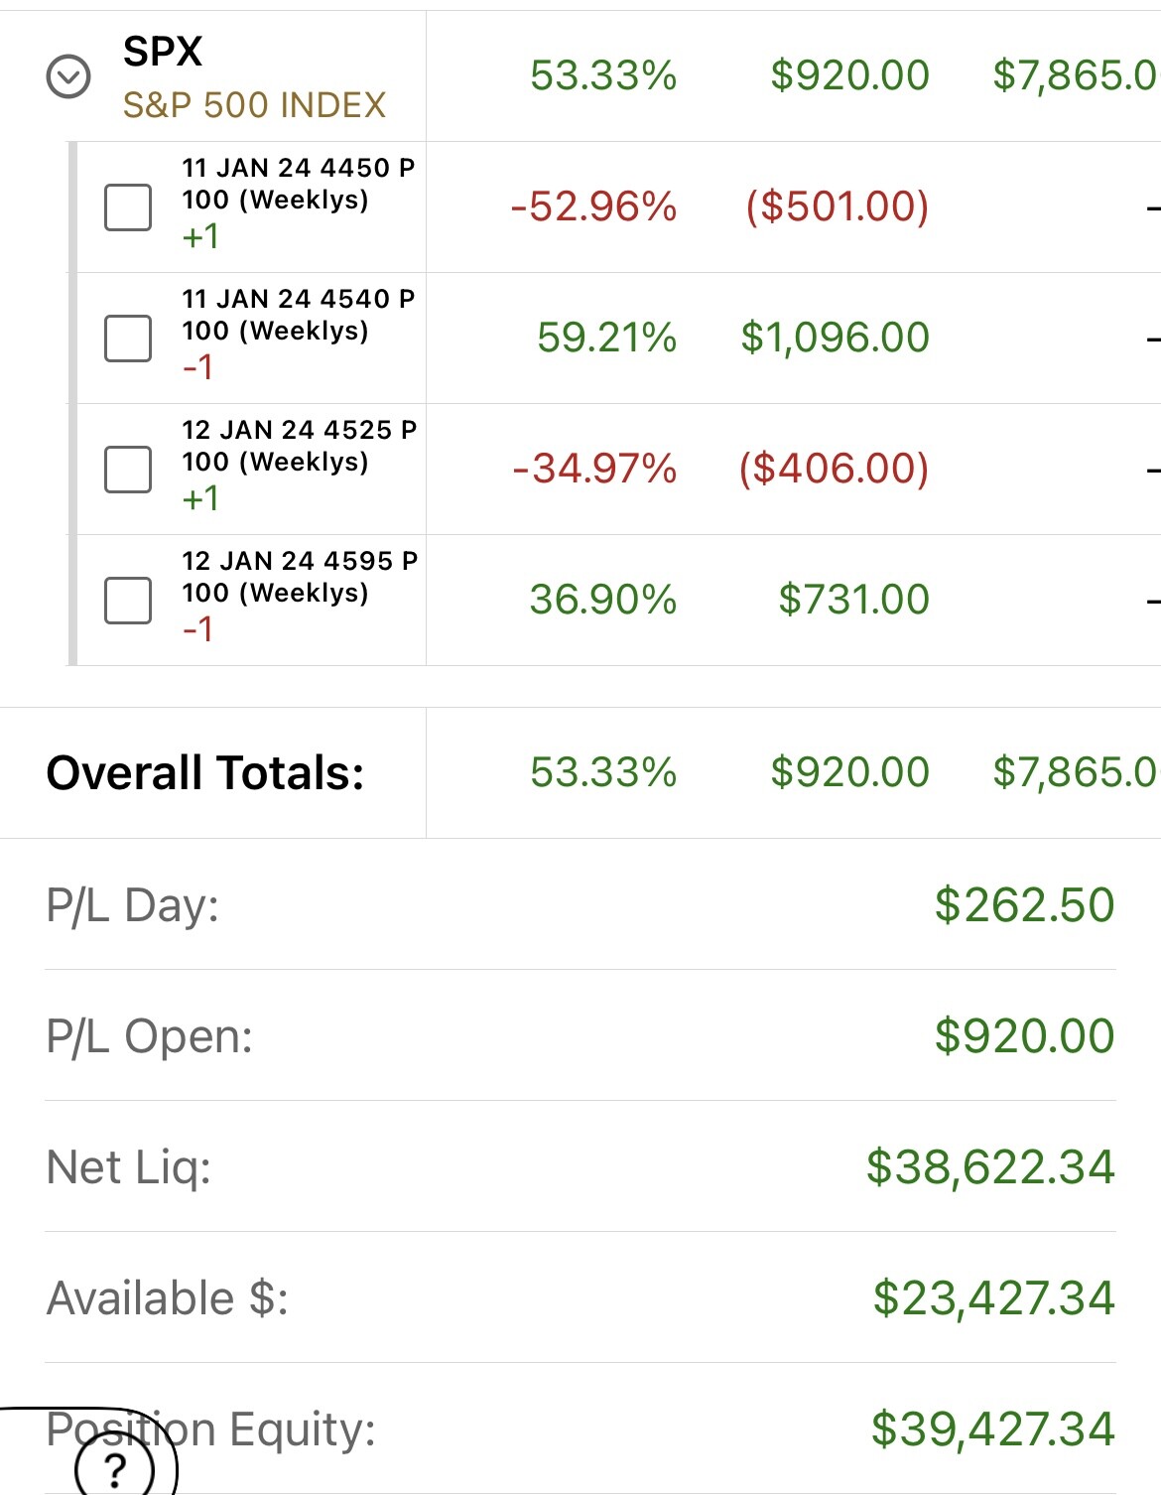Tap the Net Liq value $38,622.34
This screenshot has height=1495, width=1161.
pos(990,1167)
